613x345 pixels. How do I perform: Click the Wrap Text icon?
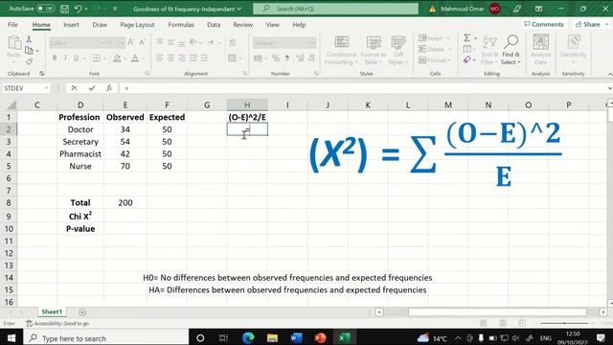[233, 42]
